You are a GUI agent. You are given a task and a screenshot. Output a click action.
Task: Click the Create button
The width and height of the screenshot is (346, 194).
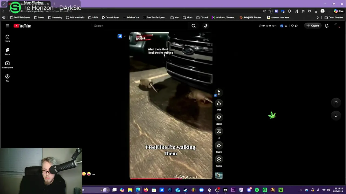coord(312,26)
